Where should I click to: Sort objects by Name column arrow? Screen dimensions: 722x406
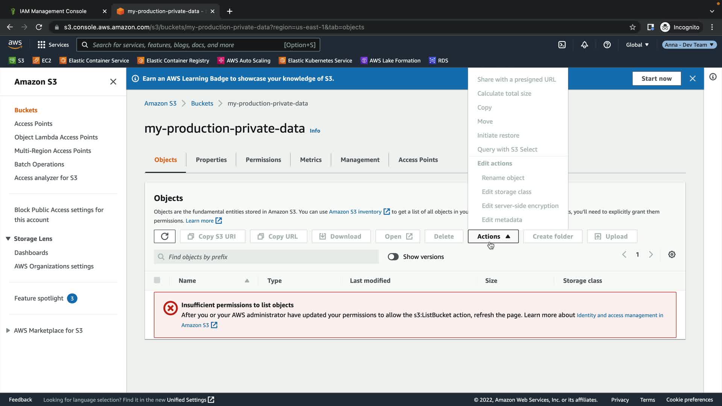[x=247, y=281]
